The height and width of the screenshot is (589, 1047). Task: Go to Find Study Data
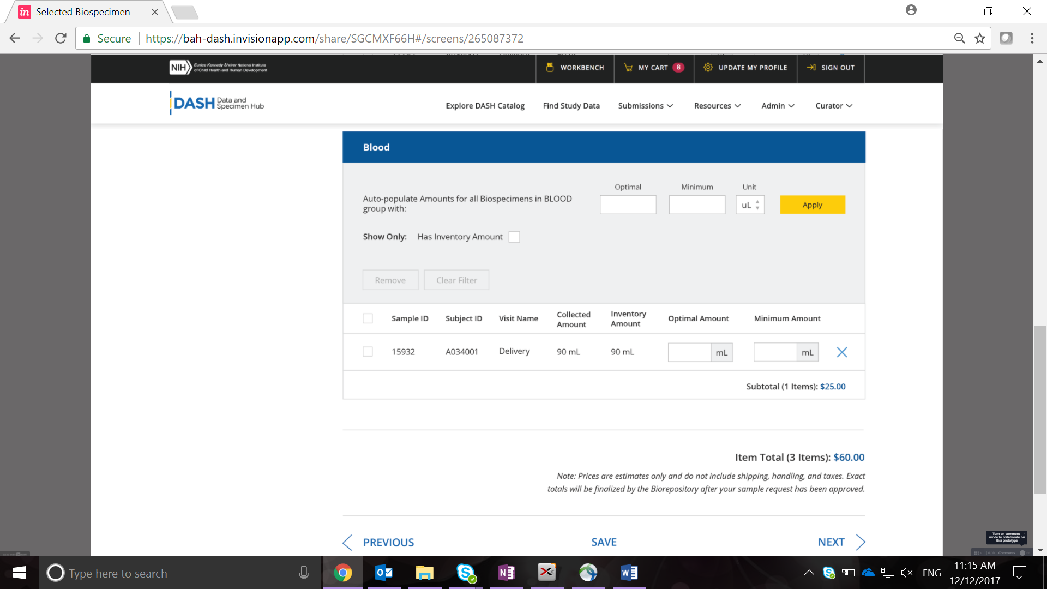tap(571, 106)
